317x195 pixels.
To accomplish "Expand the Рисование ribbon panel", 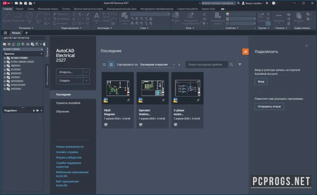I will pos(26,28).
